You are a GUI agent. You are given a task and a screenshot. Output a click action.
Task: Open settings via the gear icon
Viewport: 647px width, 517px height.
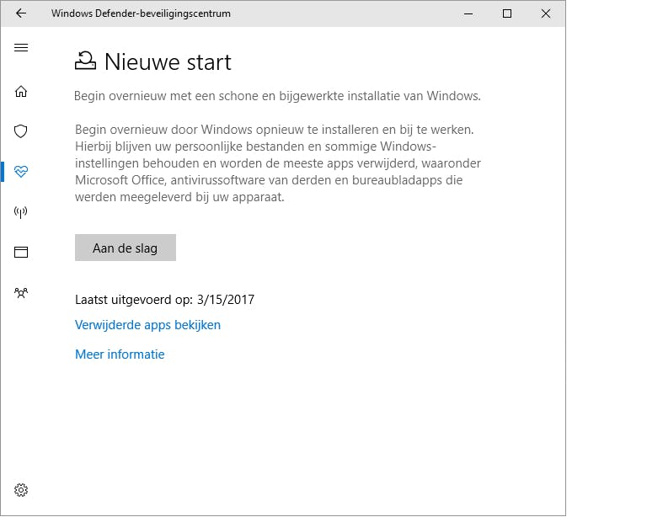[21, 490]
